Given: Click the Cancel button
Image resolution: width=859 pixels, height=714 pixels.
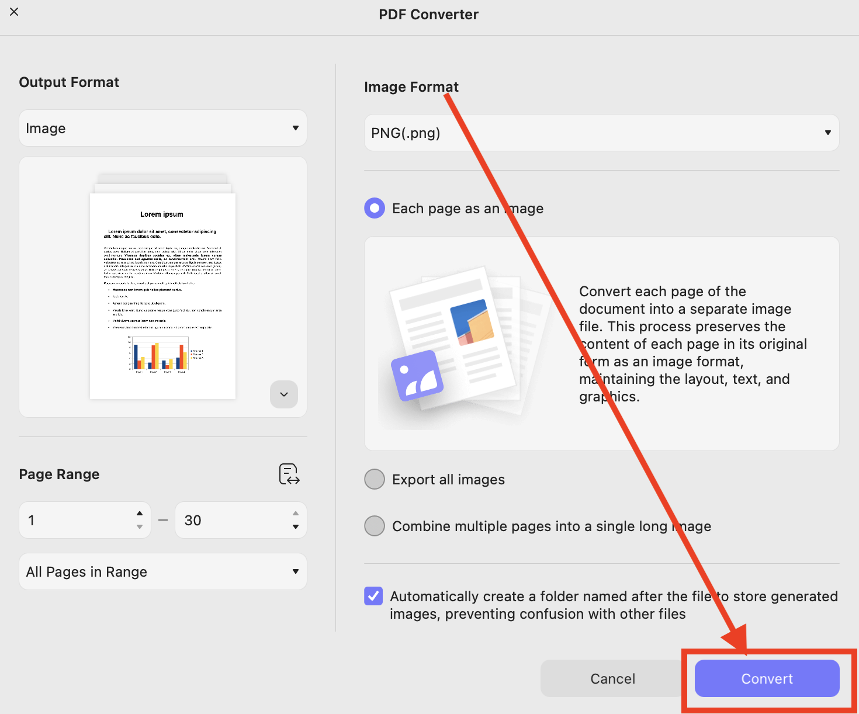Looking at the screenshot, I should [x=612, y=678].
